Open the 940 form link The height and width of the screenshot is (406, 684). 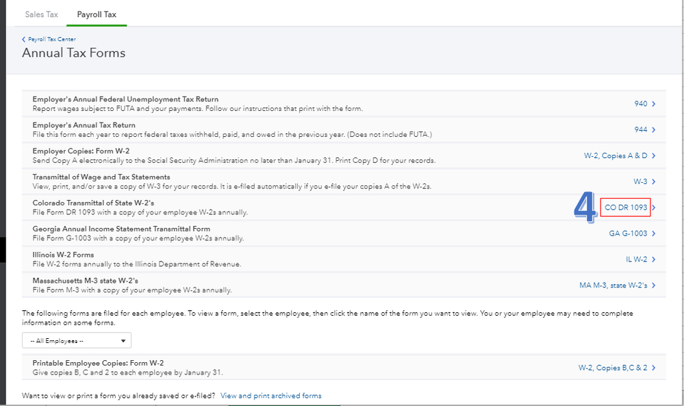[x=640, y=104]
